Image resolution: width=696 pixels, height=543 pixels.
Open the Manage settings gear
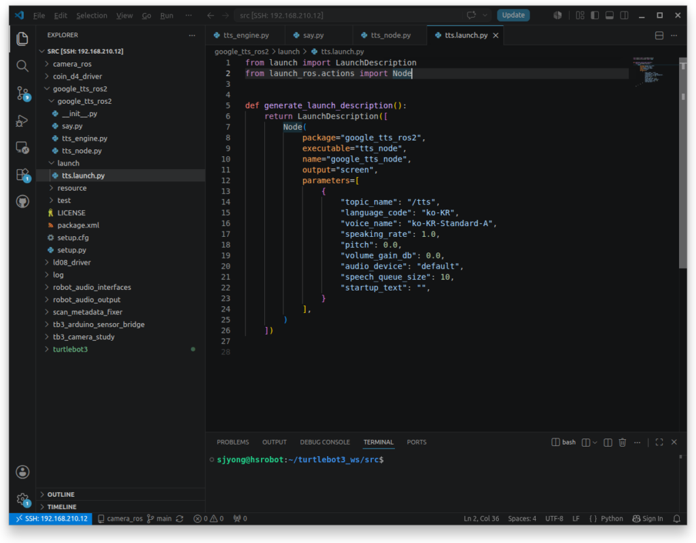22,499
